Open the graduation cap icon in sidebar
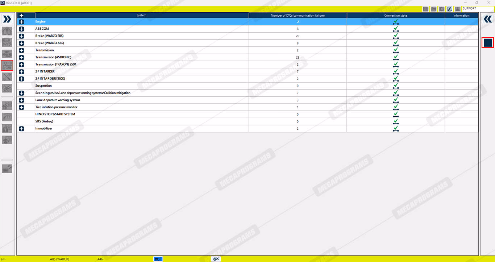Viewport: 495px width, 262px height. [x=7, y=140]
